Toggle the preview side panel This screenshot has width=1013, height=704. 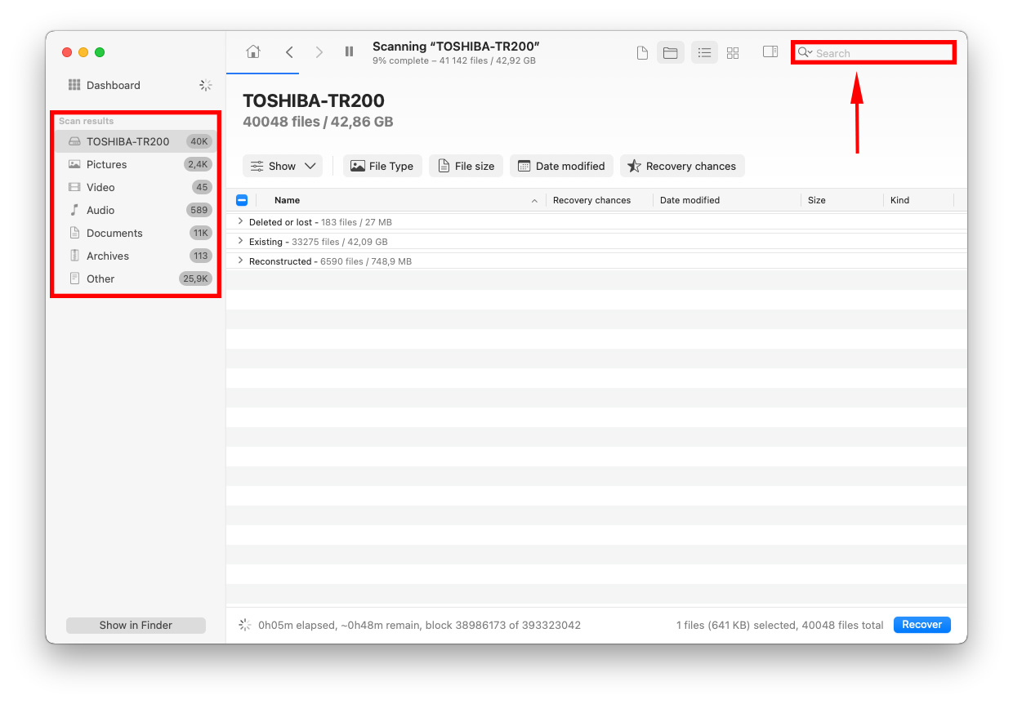(x=770, y=51)
